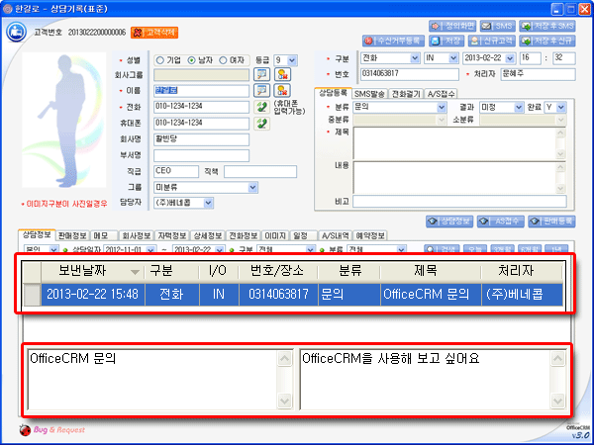Select the 2013-02-22 15:48 consultation row
594x445 pixels.
pyautogui.click(x=297, y=294)
